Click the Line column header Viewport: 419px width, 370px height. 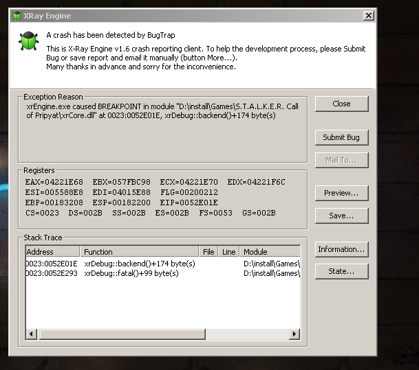point(229,252)
